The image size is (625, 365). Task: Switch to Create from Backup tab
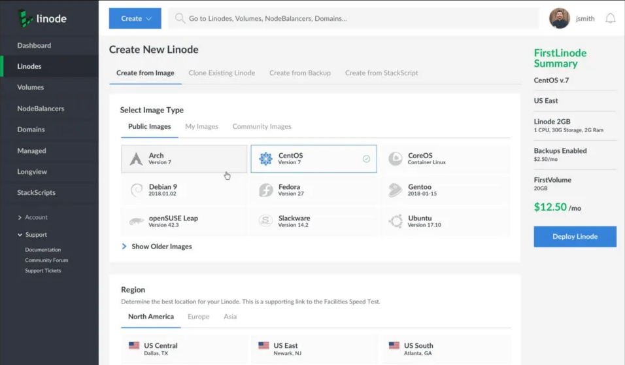(x=300, y=73)
